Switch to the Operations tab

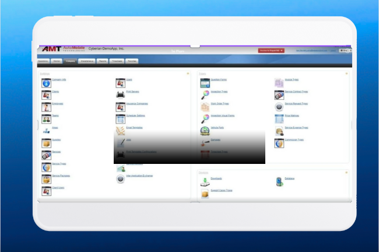(x=43, y=60)
